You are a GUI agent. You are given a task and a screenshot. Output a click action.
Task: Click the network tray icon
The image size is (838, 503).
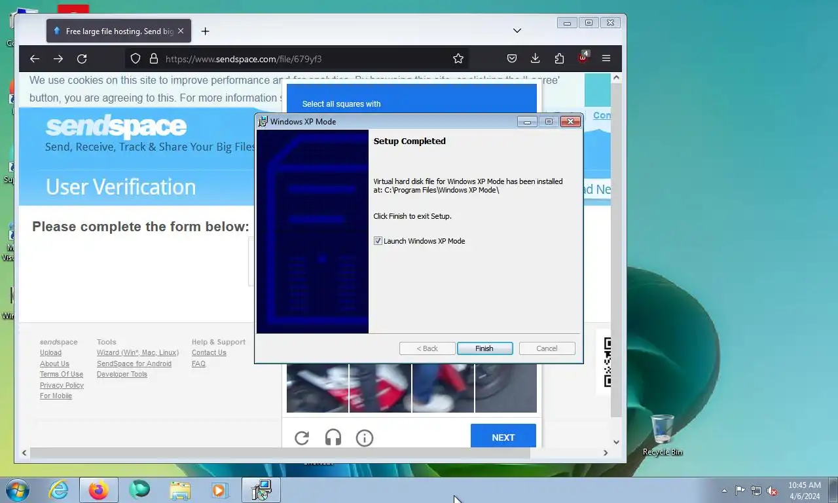click(x=756, y=490)
